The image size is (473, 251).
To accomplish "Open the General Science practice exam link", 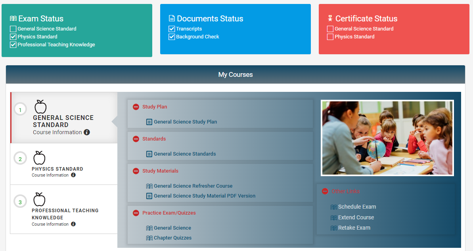I will tap(172, 228).
